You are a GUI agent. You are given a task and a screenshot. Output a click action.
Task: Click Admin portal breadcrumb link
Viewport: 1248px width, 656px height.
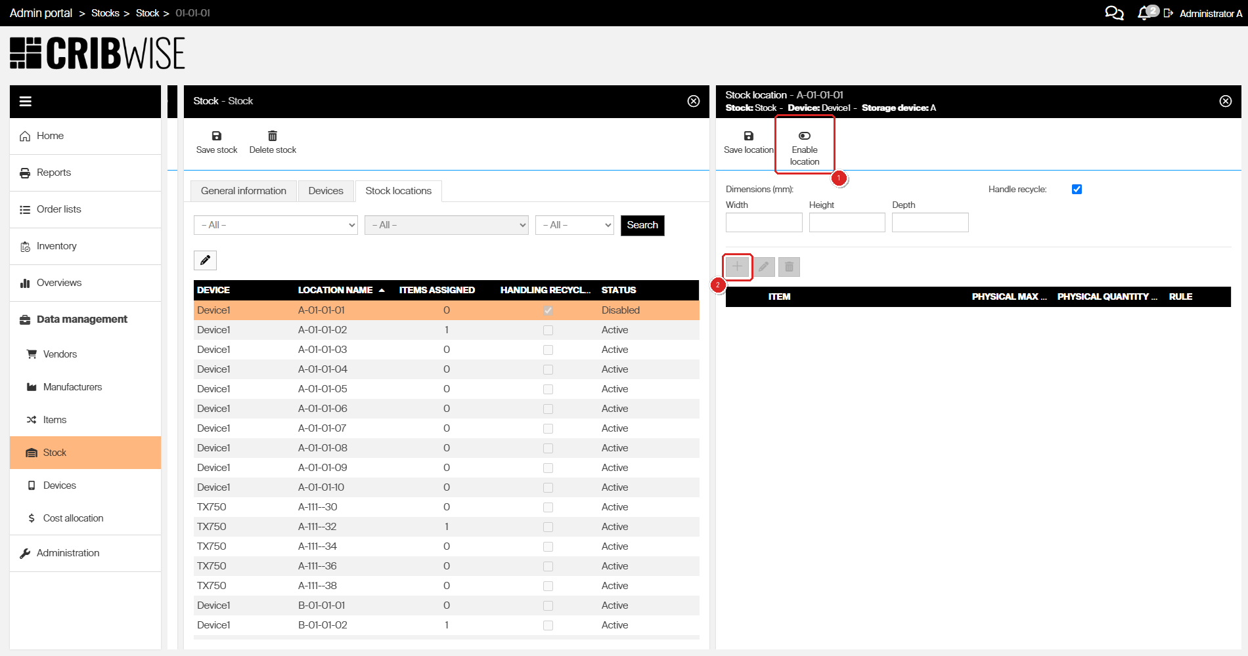(x=41, y=13)
